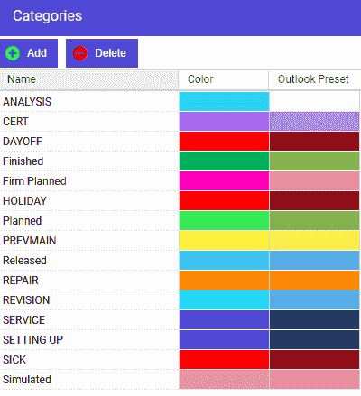The height and width of the screenshot is (396, 361).
Task: Open the cyan Color swatch for REVISION
Action: (x=224, y=300)
